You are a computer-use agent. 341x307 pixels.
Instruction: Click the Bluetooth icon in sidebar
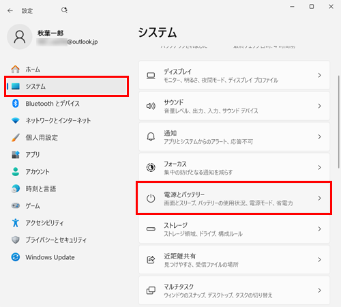tap(16, 104)
